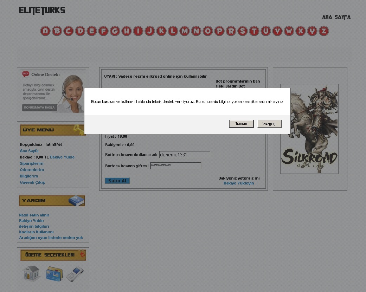Viewport: 366px width, 292px height.
Task: Open the letter O game filter
Action: [208, 31]
